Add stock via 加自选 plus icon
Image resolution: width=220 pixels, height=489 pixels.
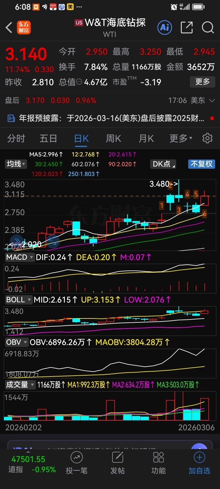click(199, 458)
